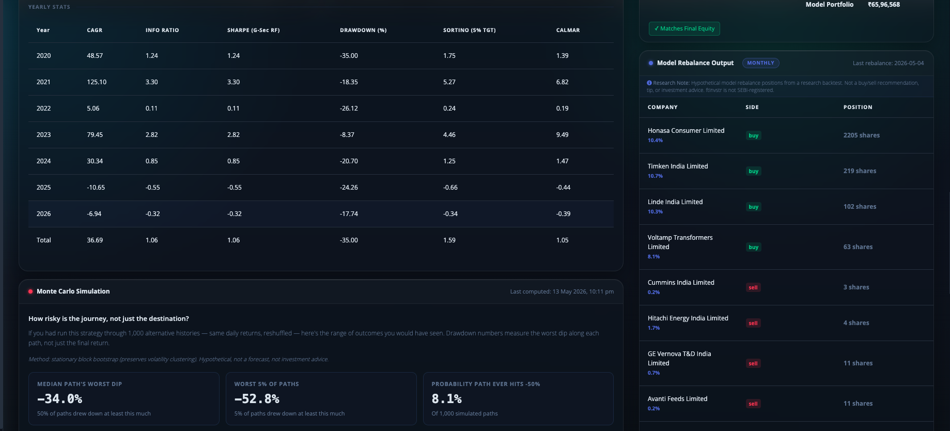The image size is (950, 431).
Task: Click the red dot next to Monte Carlo Simulation
Action: [x=30, y=291]
